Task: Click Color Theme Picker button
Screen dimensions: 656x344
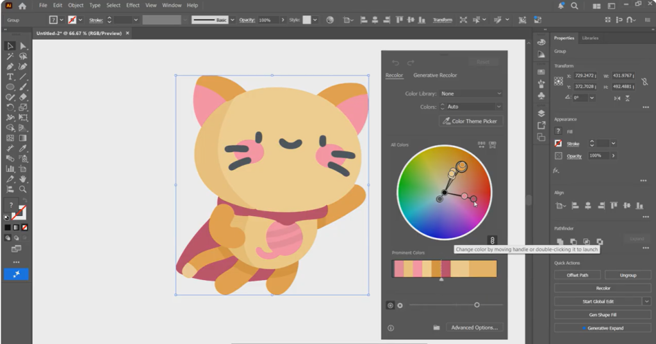Action: pyautogui.click(x=471, y=121)
